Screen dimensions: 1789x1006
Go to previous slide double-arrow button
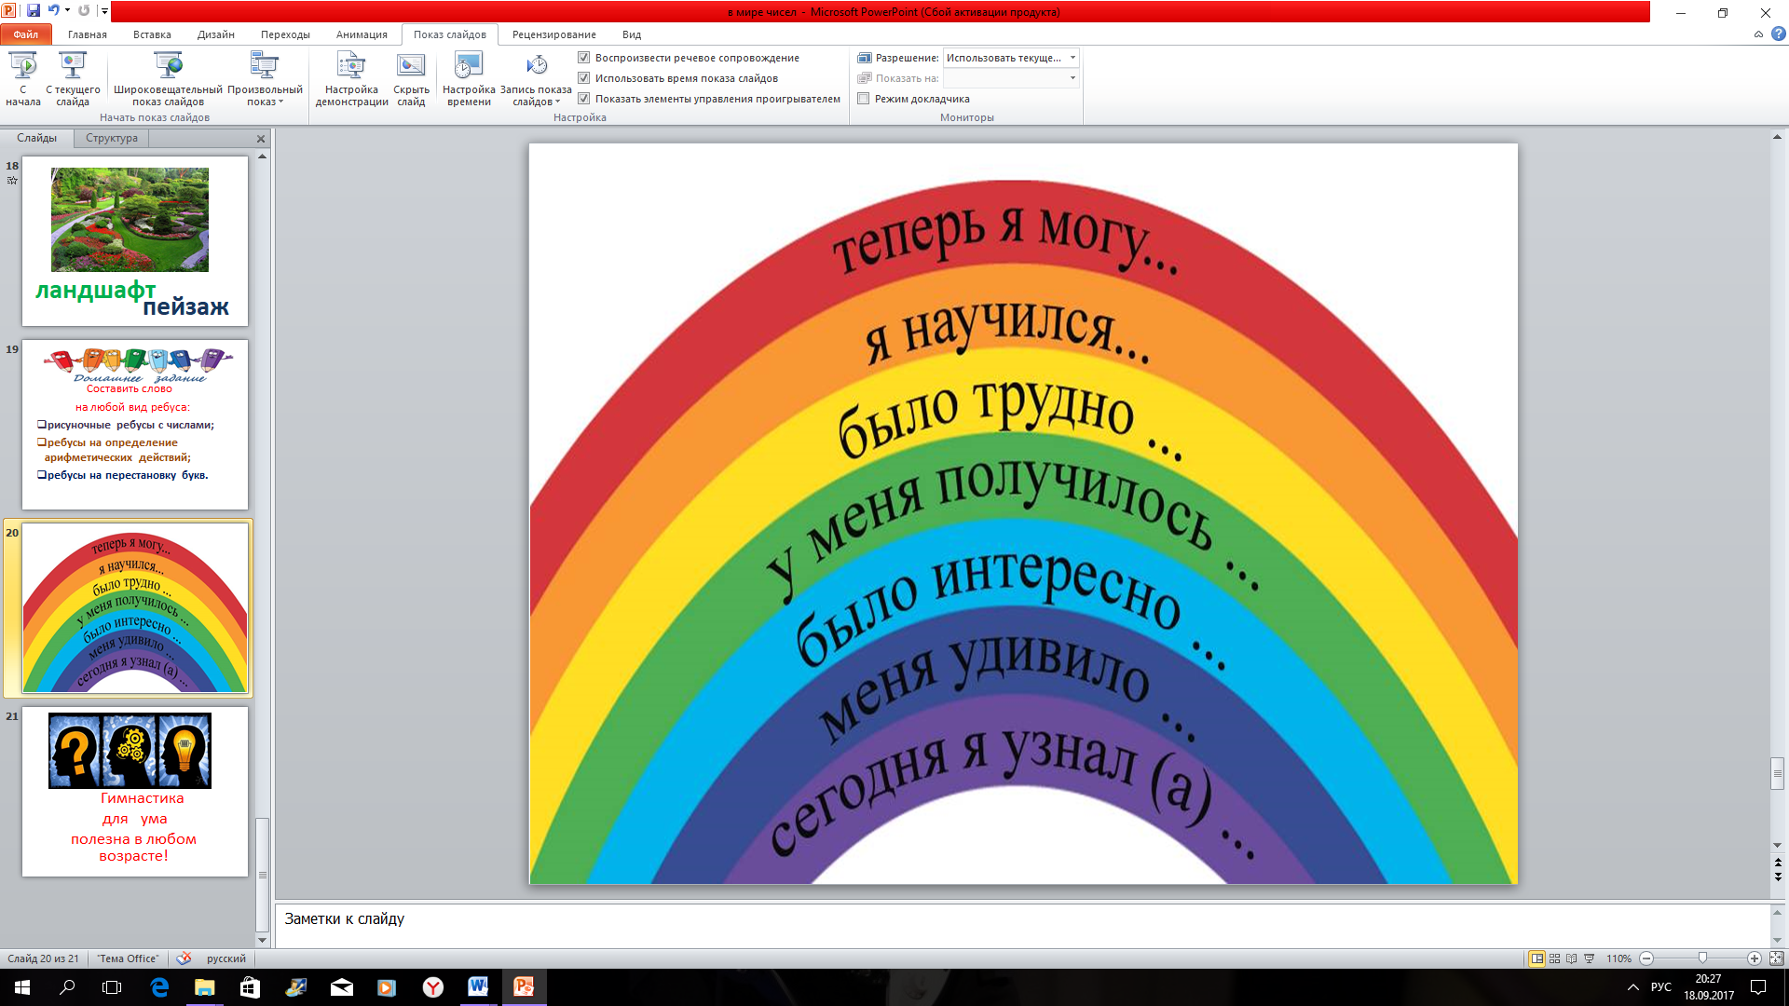[1778, 862]
